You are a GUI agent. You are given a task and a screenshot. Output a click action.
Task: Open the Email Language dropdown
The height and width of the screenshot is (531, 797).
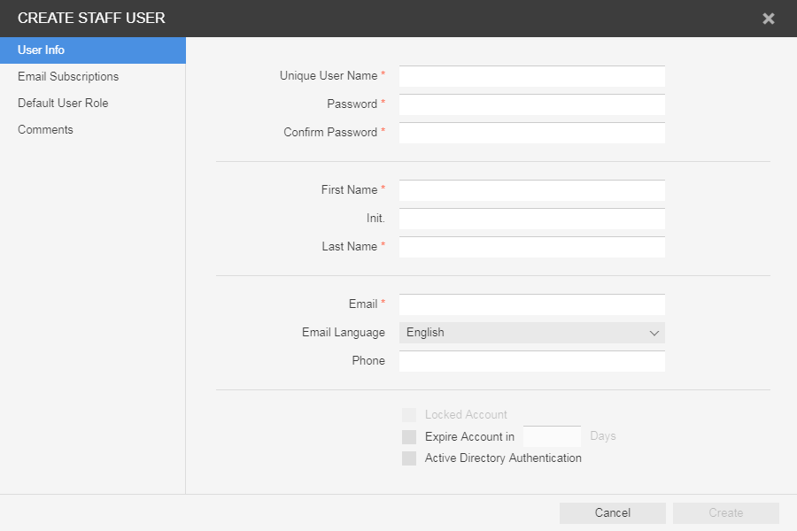pyautogui.click(x=531, y=333)
